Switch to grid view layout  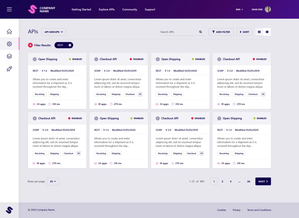(259, 32)
